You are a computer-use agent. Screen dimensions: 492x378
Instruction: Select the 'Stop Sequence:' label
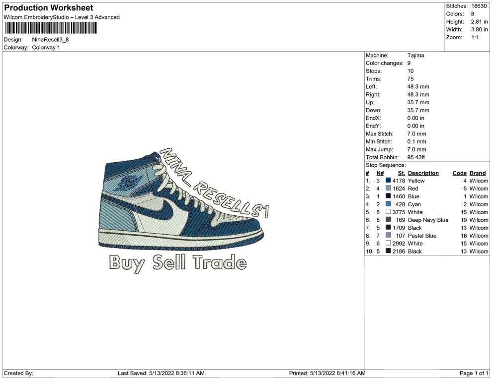tap(386, 165)
